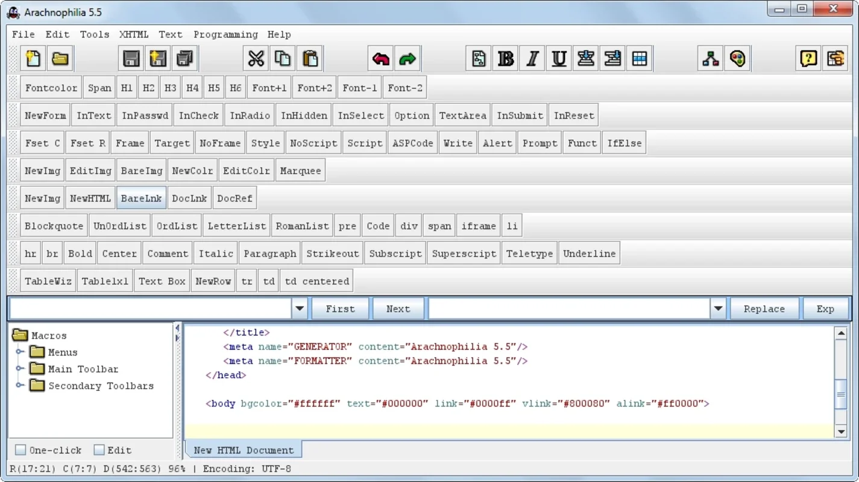Image resolution: width=859 pixels, height=482 pixels.
Task: Click the Save floppy disk icon
Action: point(131,58)
